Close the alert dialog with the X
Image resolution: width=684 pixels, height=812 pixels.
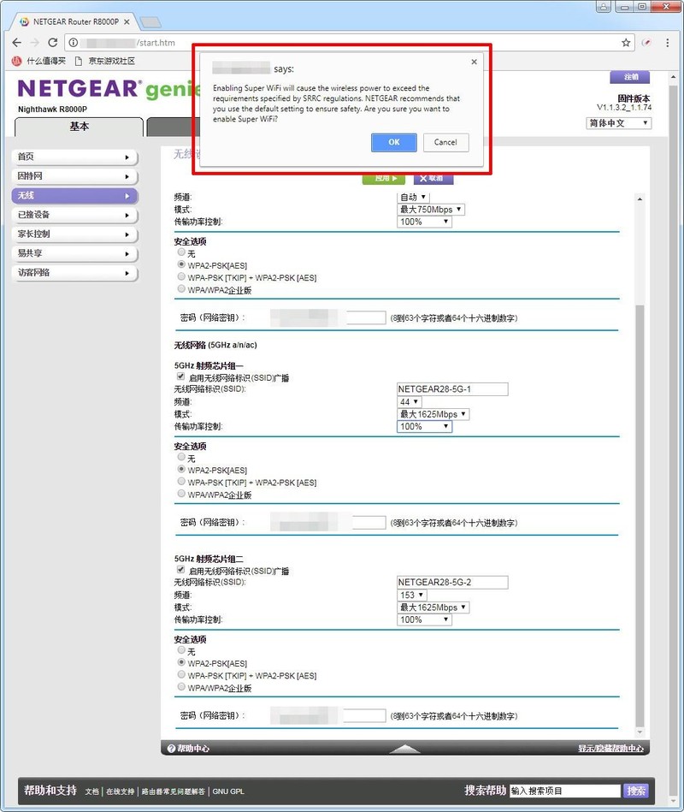[474, 62]
